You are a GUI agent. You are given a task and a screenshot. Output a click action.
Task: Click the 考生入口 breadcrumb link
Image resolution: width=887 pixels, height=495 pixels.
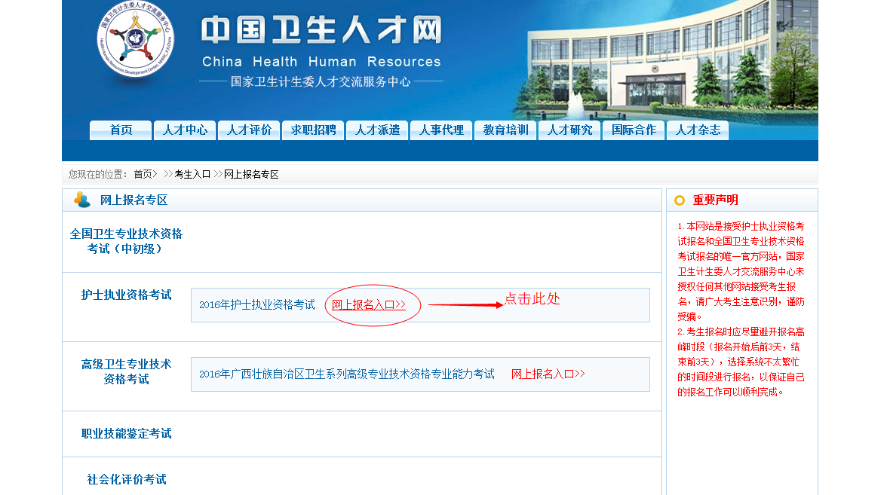(192, 174)
